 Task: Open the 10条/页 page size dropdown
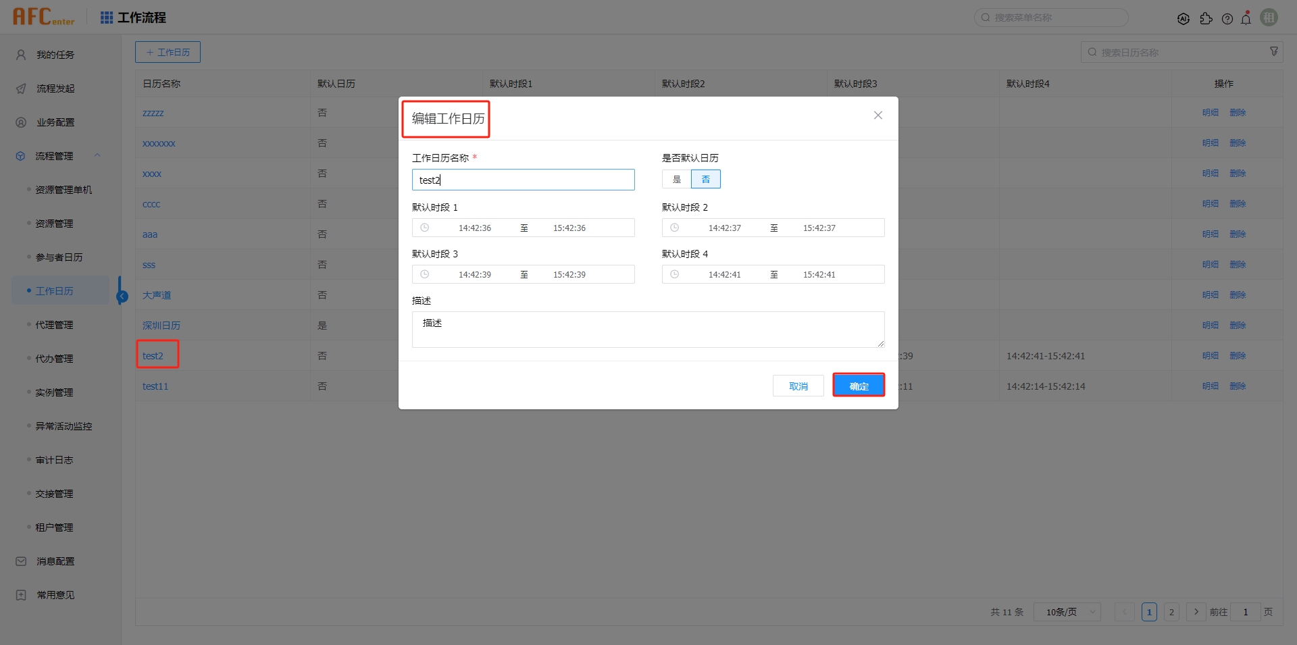click(x=1067, y=612)
